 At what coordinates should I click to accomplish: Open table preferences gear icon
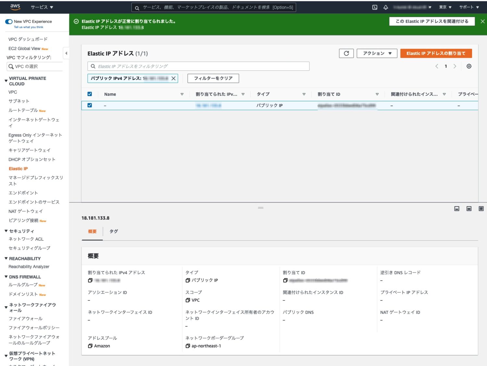469,66
